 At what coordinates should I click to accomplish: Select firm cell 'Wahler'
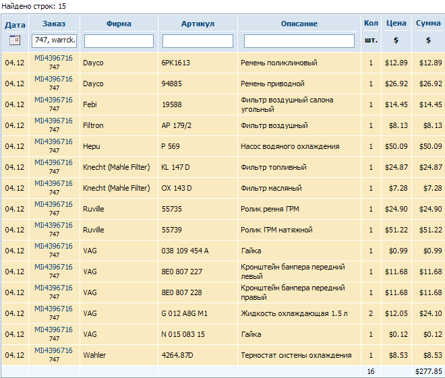94,355
